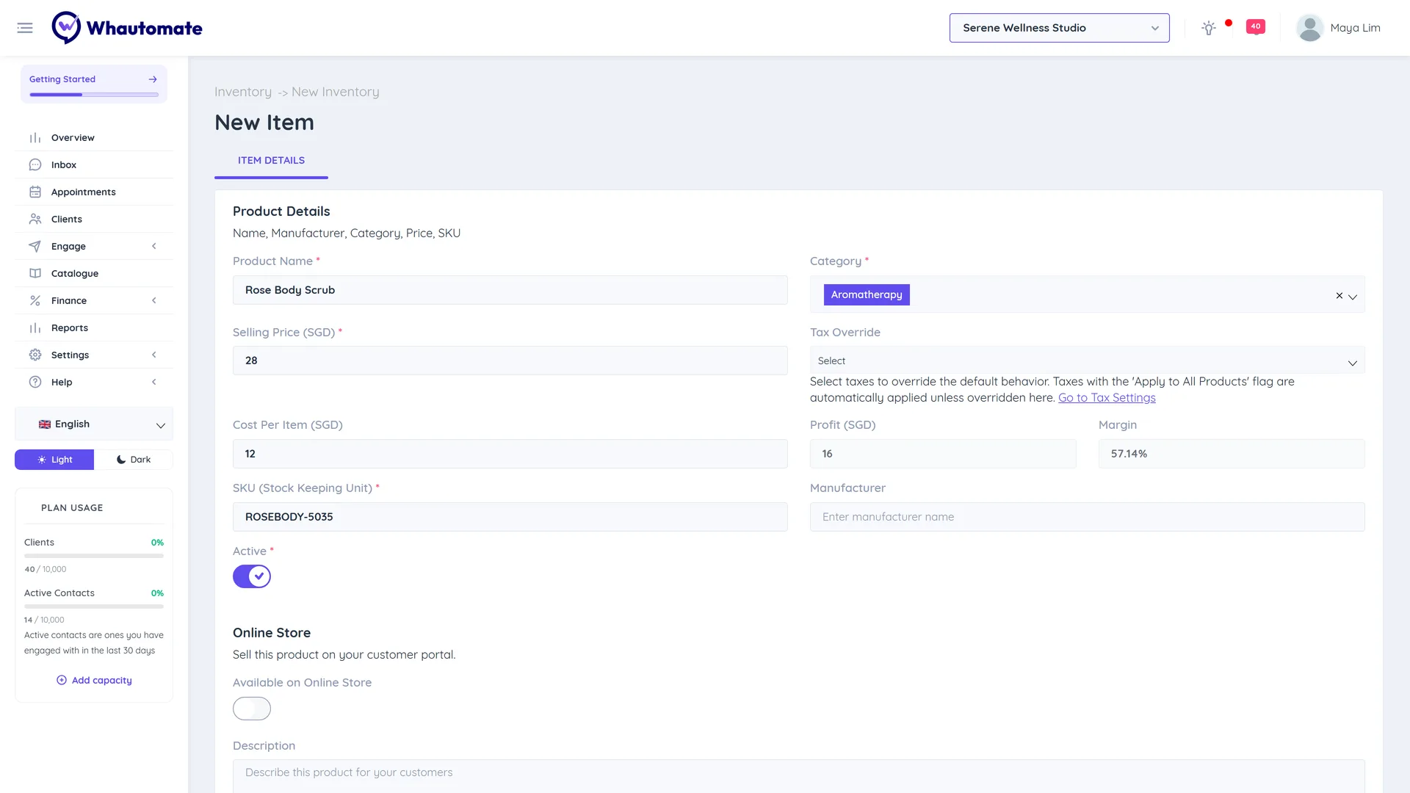
Task: Open English language selector
Action: (x=94, y=424)
